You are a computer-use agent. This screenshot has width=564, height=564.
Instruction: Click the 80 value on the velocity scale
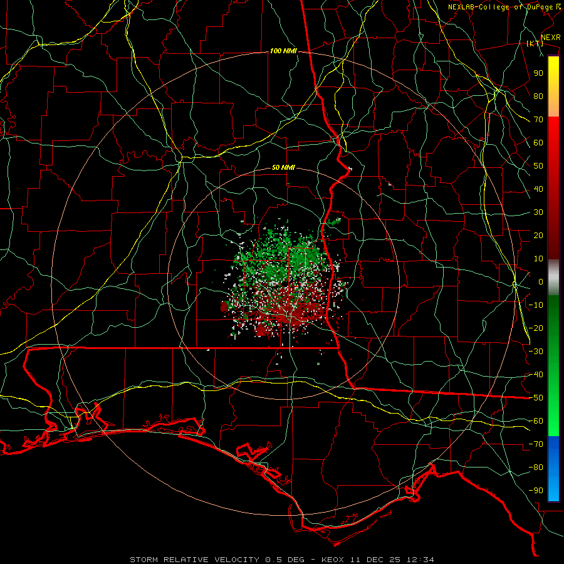[538, 97]
